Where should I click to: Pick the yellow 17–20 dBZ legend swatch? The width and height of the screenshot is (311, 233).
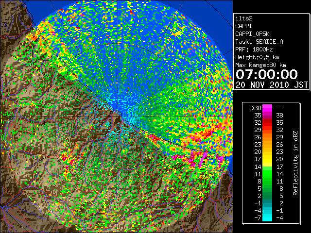[x=267, y=159]
